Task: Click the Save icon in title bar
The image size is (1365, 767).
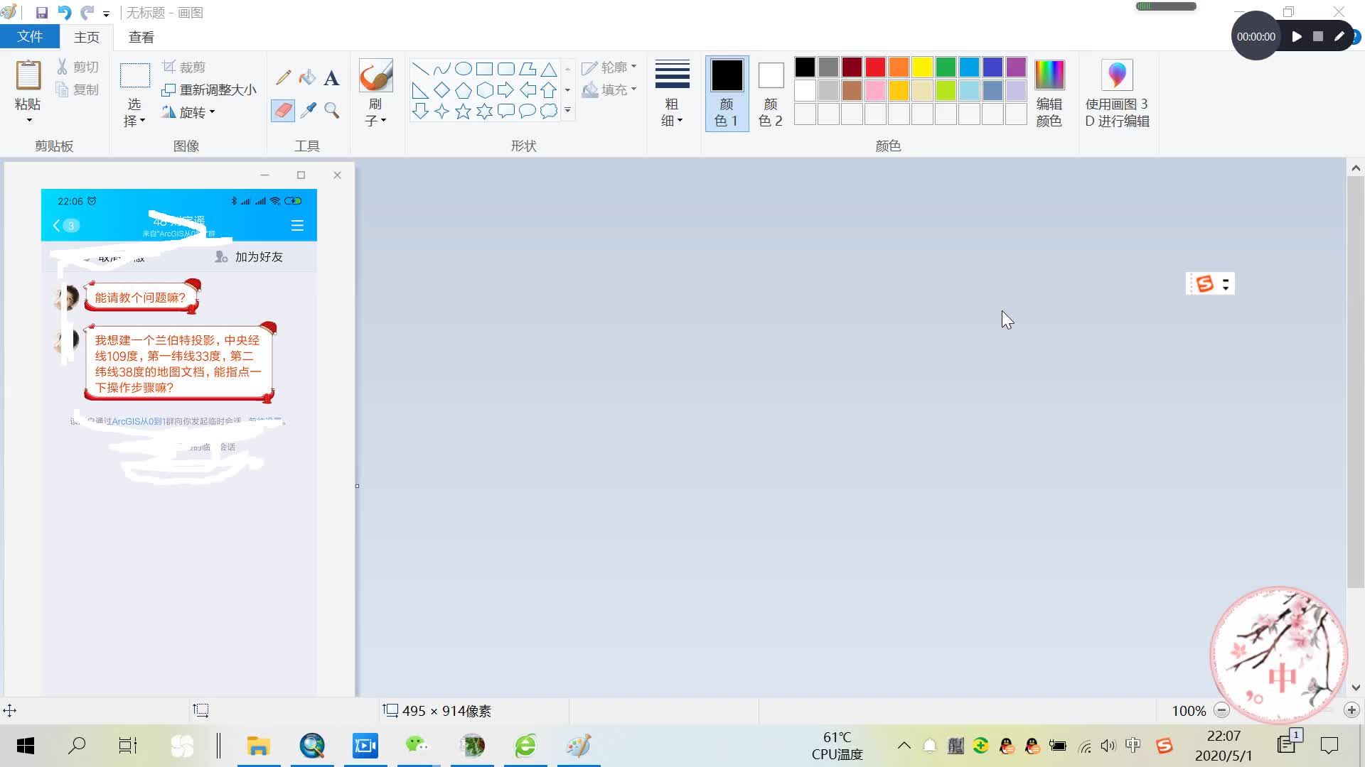Action: tap(42, 13)
